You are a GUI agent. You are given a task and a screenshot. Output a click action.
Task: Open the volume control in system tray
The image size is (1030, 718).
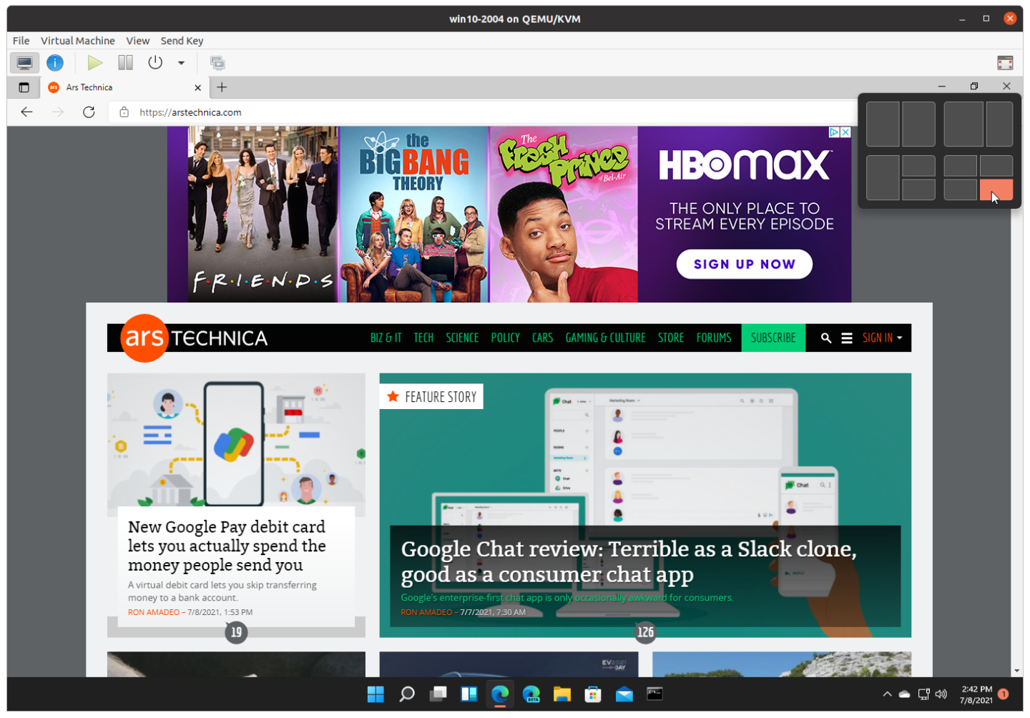point(941,694)
